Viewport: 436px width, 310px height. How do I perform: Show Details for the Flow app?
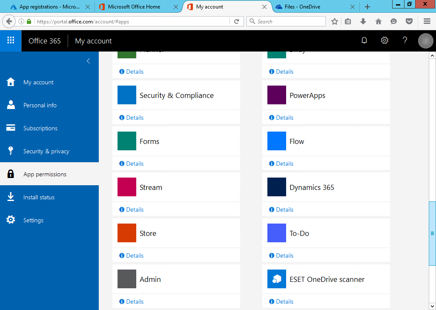(x=281, y=164)
